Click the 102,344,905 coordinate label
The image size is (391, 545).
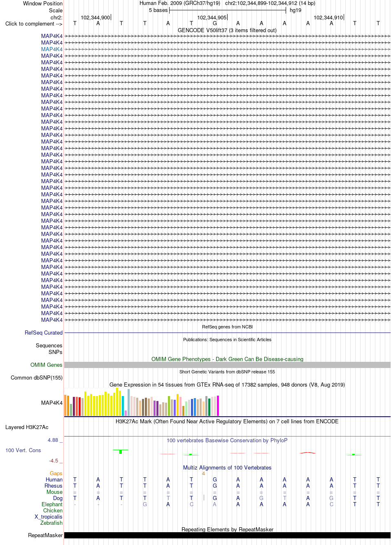212,18
